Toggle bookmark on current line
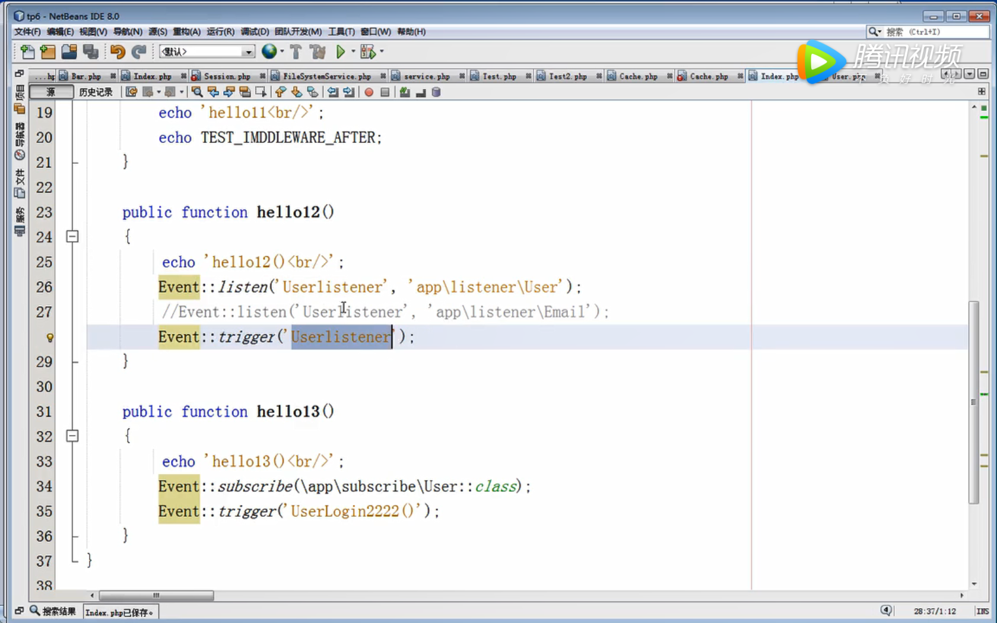The image size is (997, 623). pyautogui.click(x=313, y=92)
